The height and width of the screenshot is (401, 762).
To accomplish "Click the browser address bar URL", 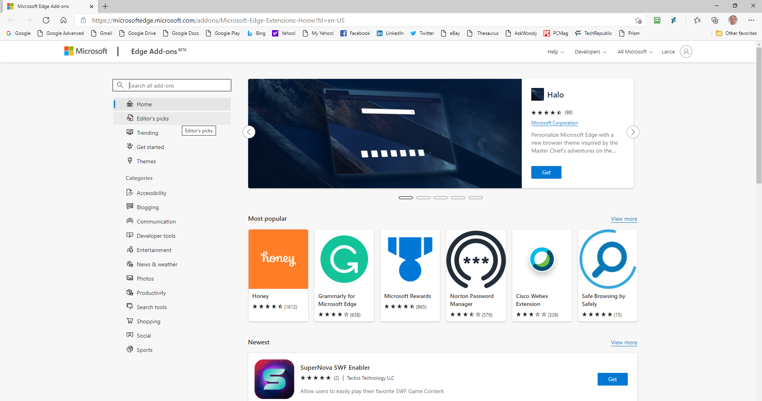I will 218,20.
